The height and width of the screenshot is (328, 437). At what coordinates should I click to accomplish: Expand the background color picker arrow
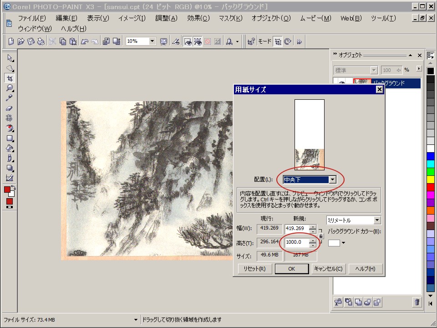343,243
